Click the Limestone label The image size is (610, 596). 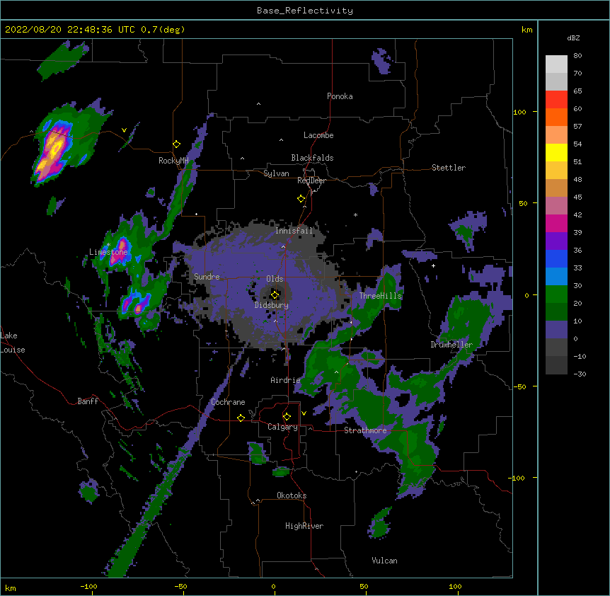pos(108,252)
